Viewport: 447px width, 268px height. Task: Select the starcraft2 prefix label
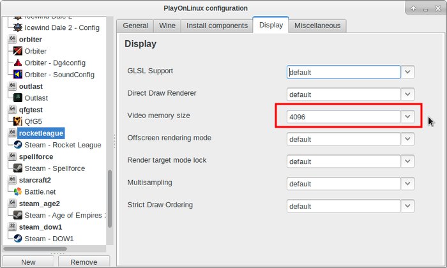(x=34, y=180)
